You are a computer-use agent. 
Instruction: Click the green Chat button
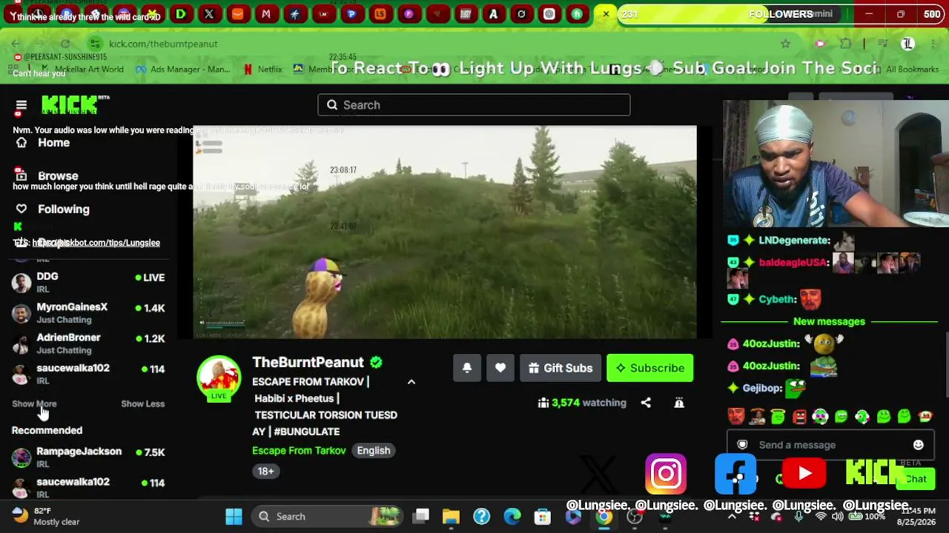915,479
